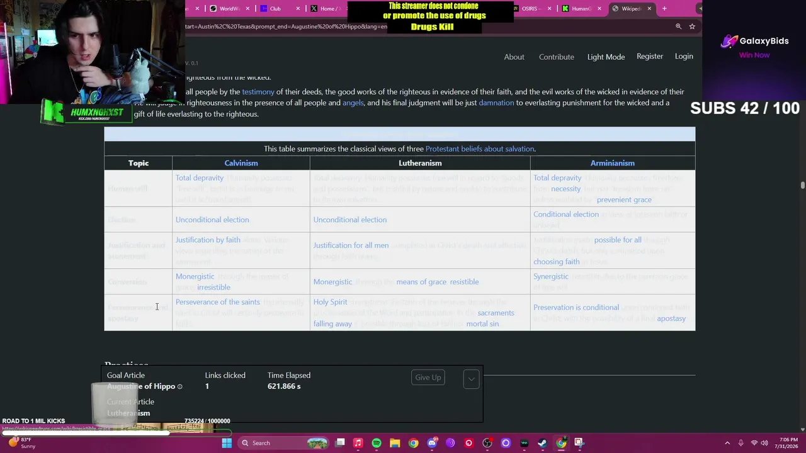Open Discord from the taskbar

[x=432, y=443]
